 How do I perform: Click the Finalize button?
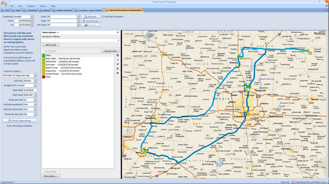pyautogui.click(x=90, y=25)
